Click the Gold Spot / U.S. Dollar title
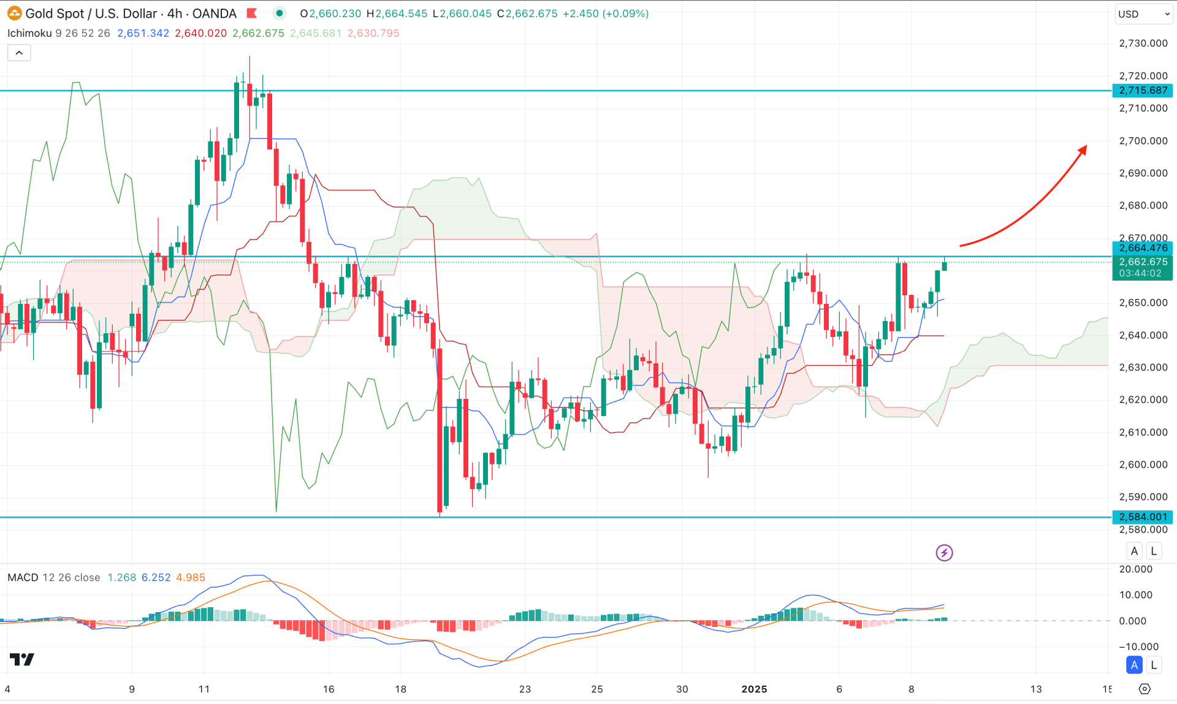Image resolution: width=1177 pixels, height=704 pixels. coord(91,13)
